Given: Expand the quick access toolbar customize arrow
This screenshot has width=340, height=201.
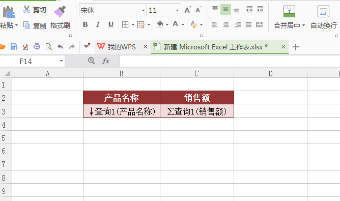Looking at the screenshot, I should tap(87, 46).
